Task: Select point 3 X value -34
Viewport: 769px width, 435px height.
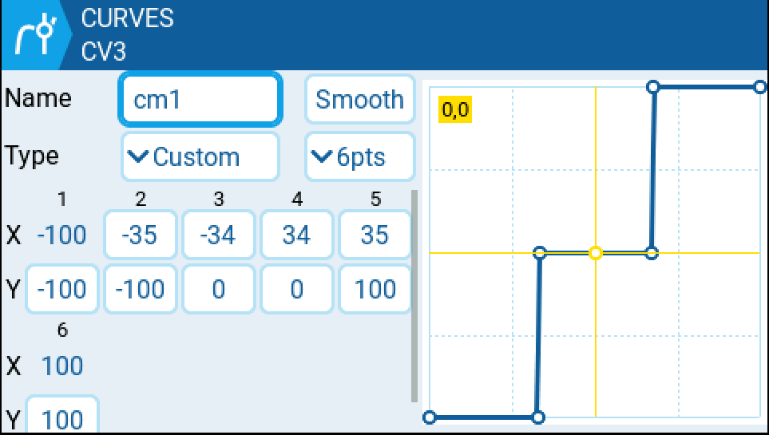Action: point(218,235)
